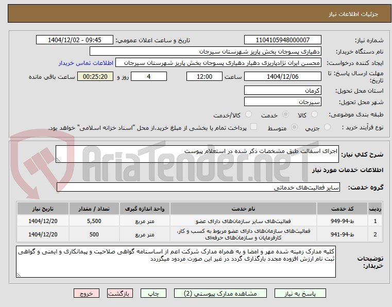Screen dimensions: 392x307
Task: Select the کالا radio button
Action: 314,114
